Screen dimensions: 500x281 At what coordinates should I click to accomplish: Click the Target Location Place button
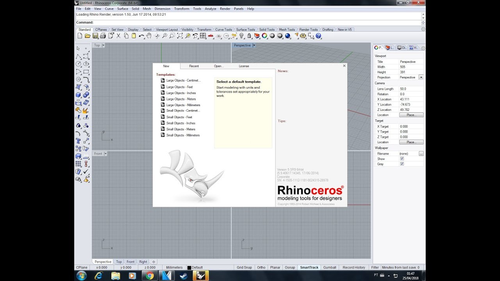point(411,142)
